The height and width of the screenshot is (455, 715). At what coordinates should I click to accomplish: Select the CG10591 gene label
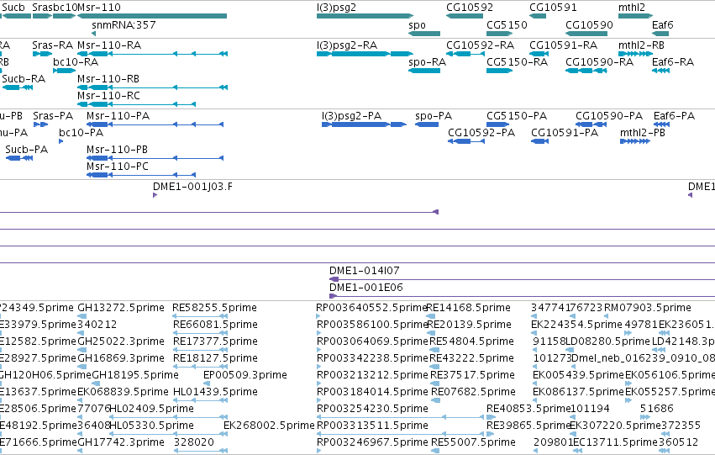coord(553,8)
